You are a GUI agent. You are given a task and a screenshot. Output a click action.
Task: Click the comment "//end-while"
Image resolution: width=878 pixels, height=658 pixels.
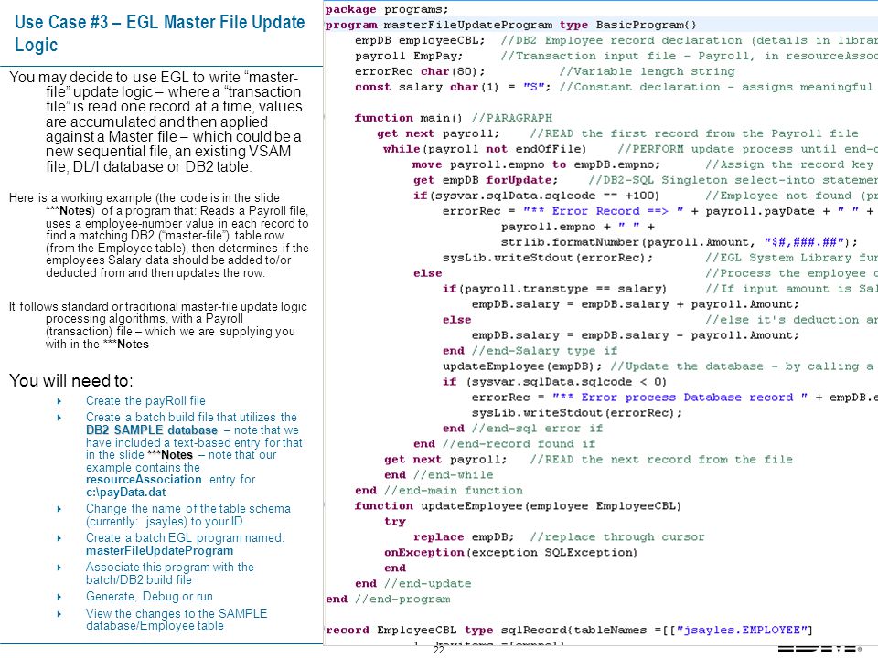pos(454,475)
